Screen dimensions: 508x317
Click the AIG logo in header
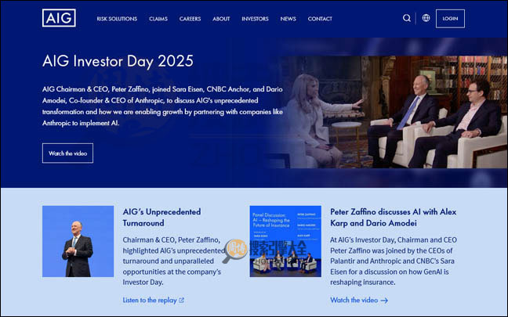59,18
